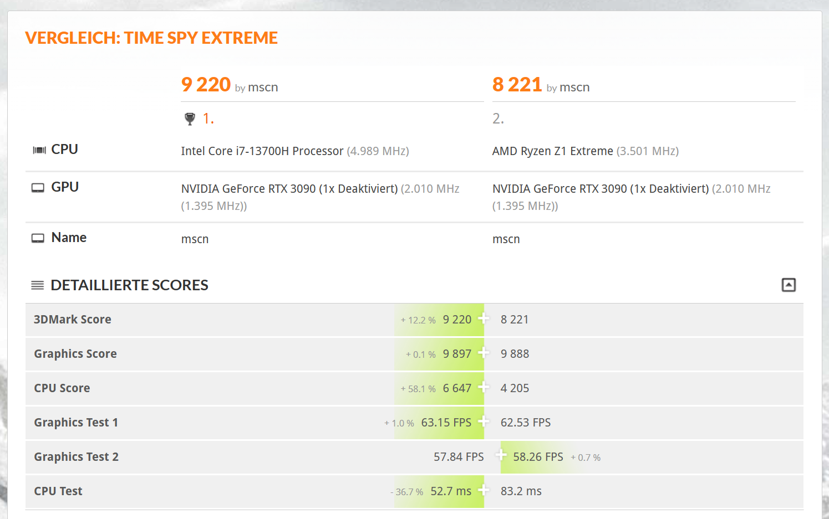Click the rank 1. label
829x519 pixels.
(208, 119)
